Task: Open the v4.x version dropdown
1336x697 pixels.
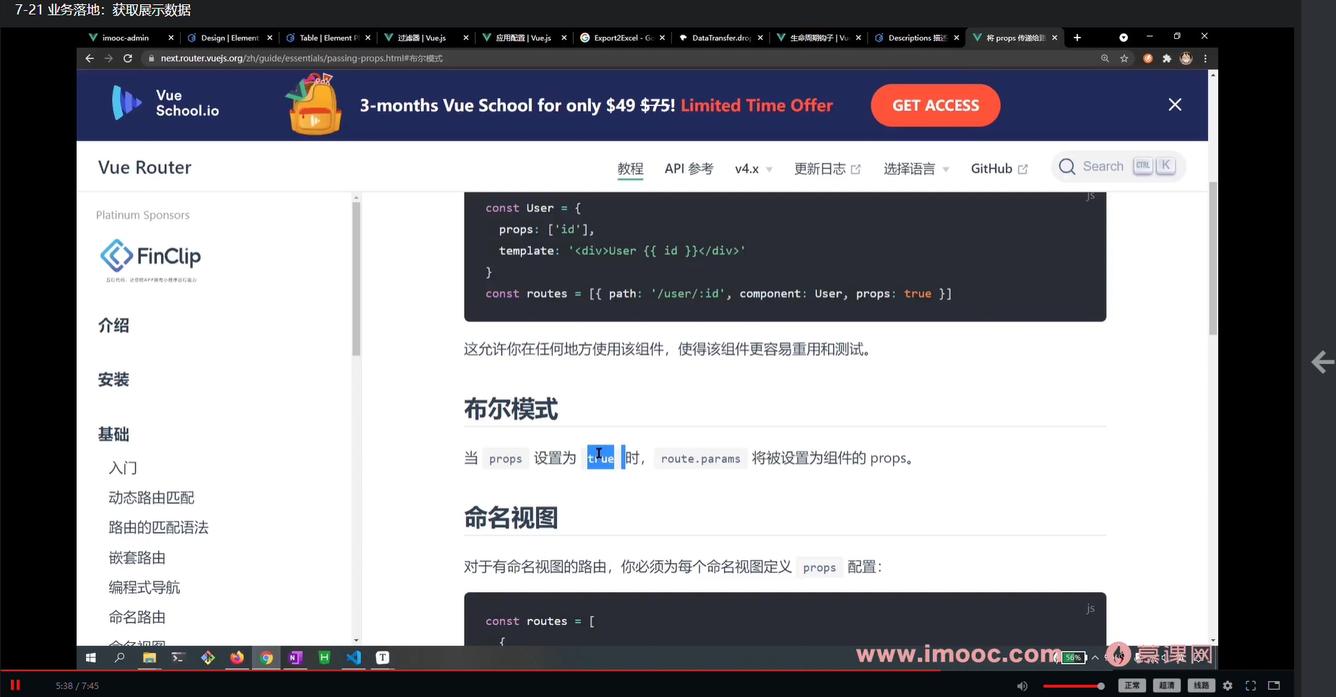Action: (x=752, y=168)
